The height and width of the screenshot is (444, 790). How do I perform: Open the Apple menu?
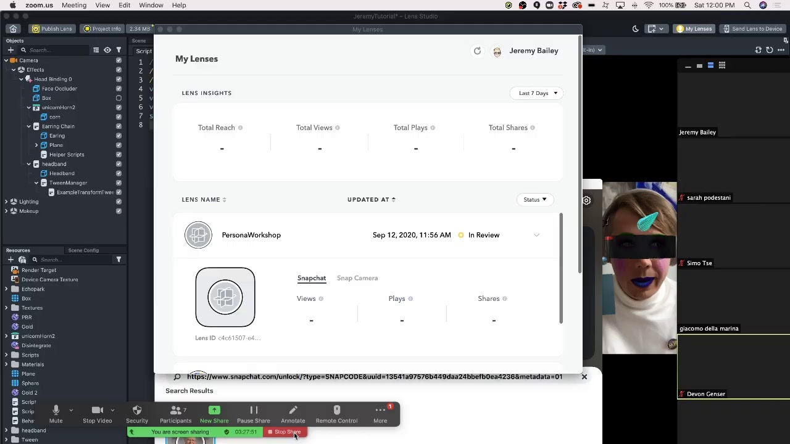[12, 5]
